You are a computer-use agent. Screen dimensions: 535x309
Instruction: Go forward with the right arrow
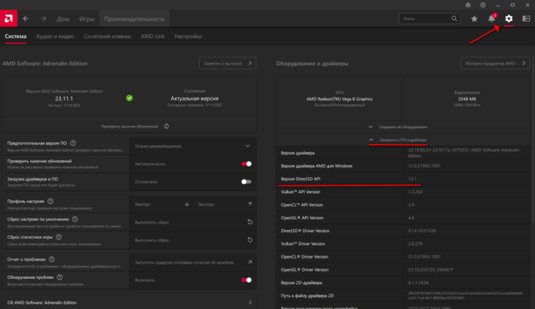[x=43, y=19]
